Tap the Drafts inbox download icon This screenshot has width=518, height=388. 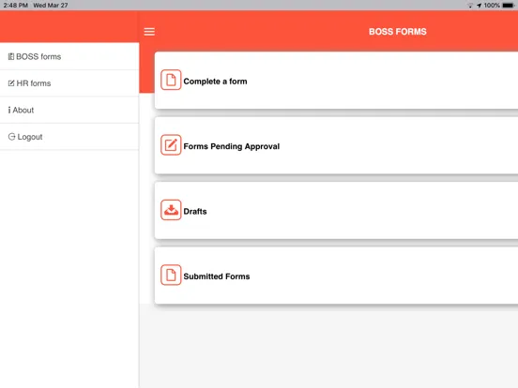tap(171, 210)
